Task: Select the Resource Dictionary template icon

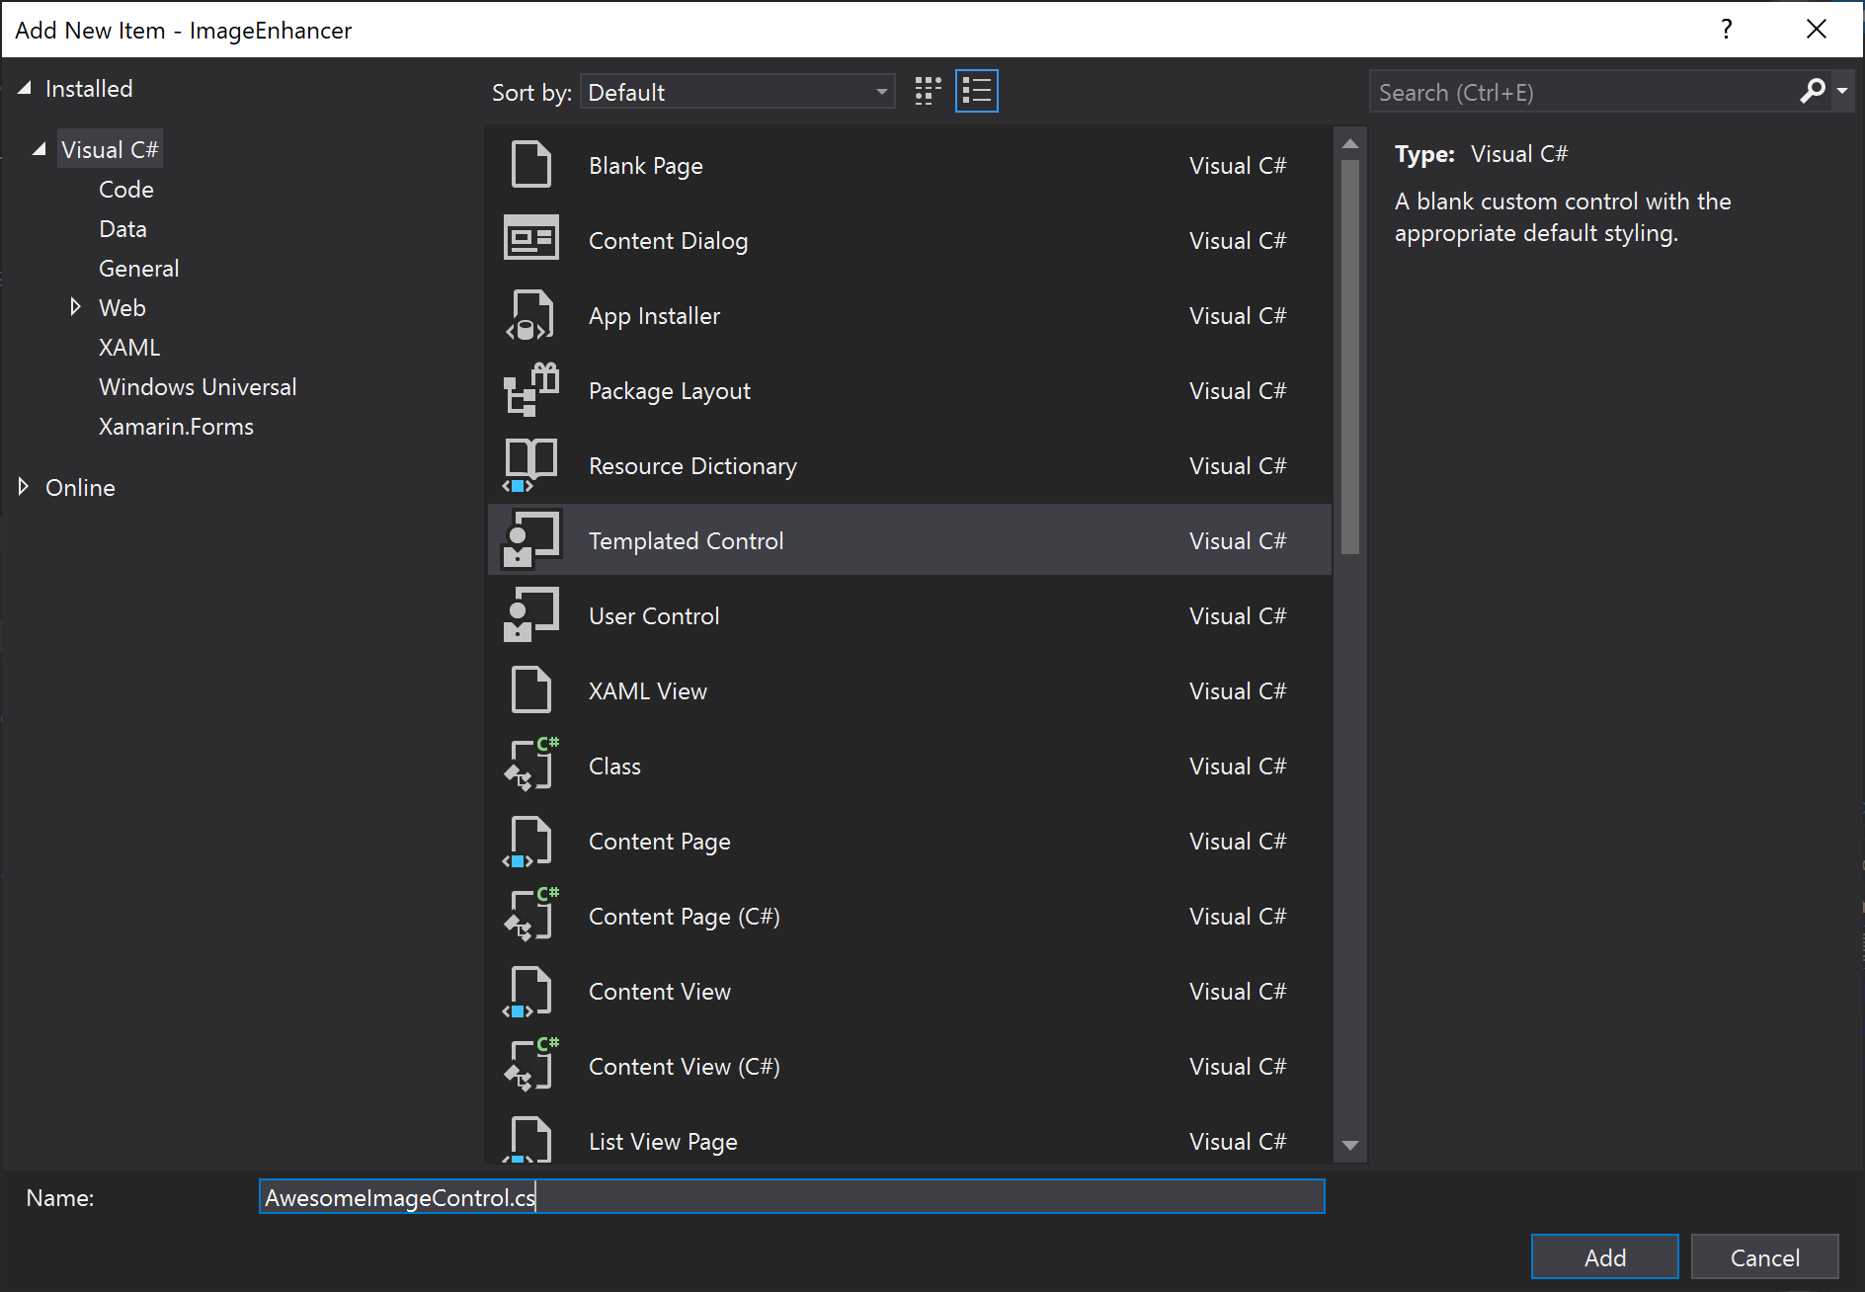Action: (530, 465)
